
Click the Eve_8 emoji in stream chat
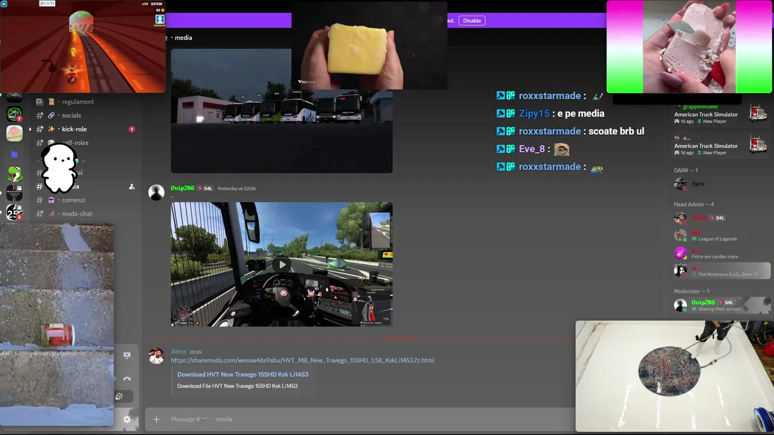pyautogui.click(x=562, y=149)
